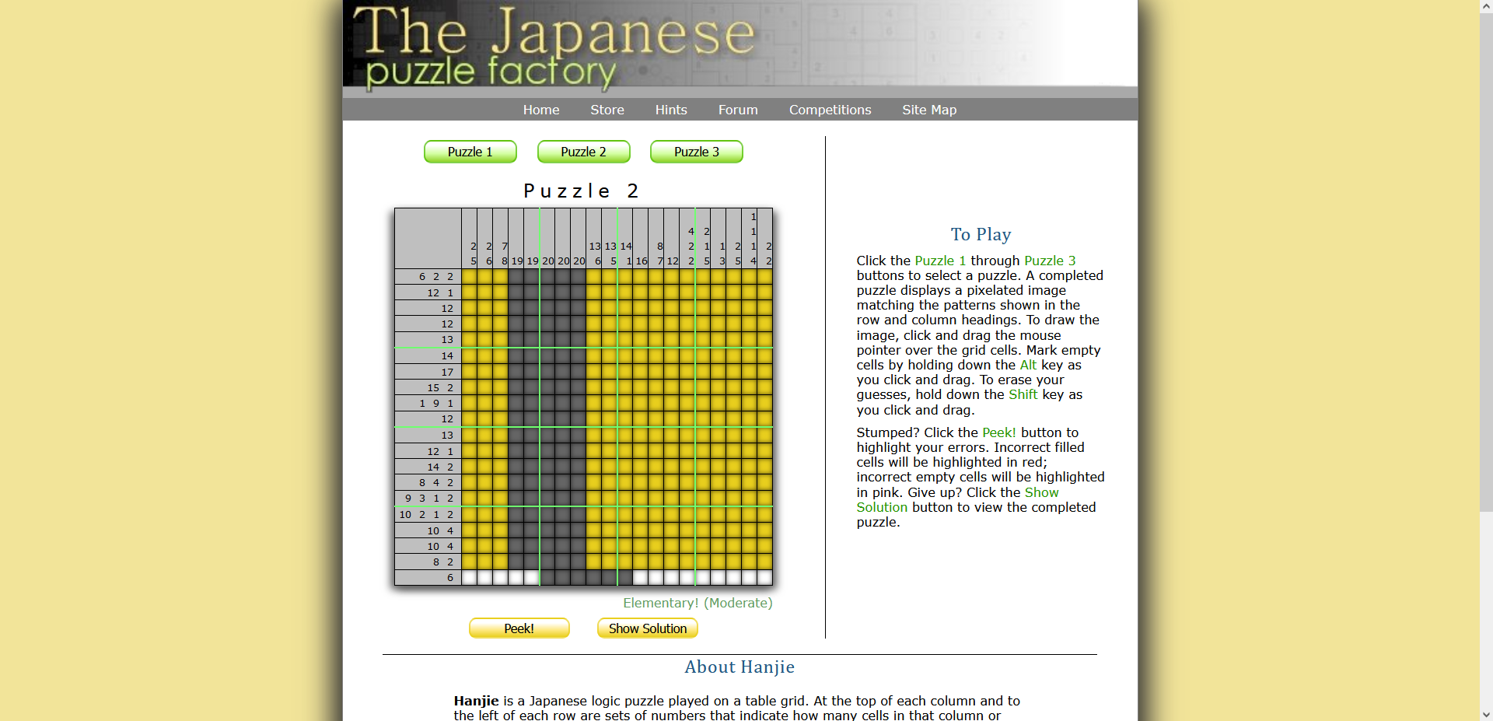Select the Puzzle 3 button
The image size is (1493, 721).
coord(696,152)
